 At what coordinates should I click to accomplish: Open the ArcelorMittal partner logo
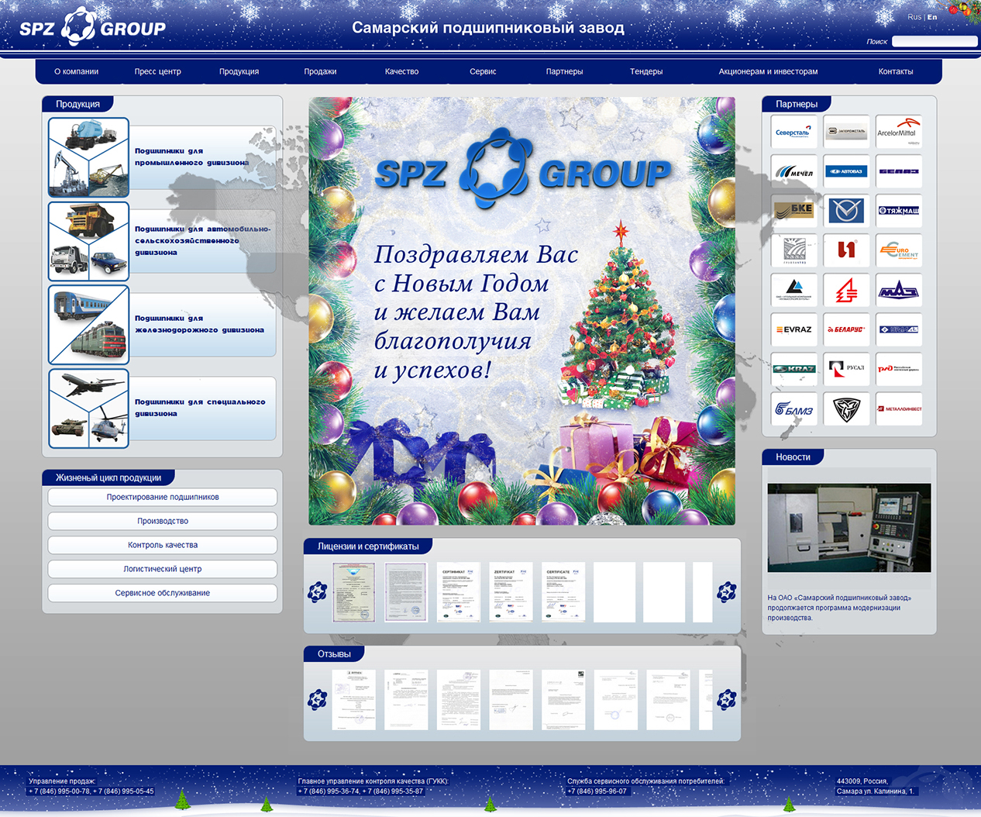pos(898,132)
